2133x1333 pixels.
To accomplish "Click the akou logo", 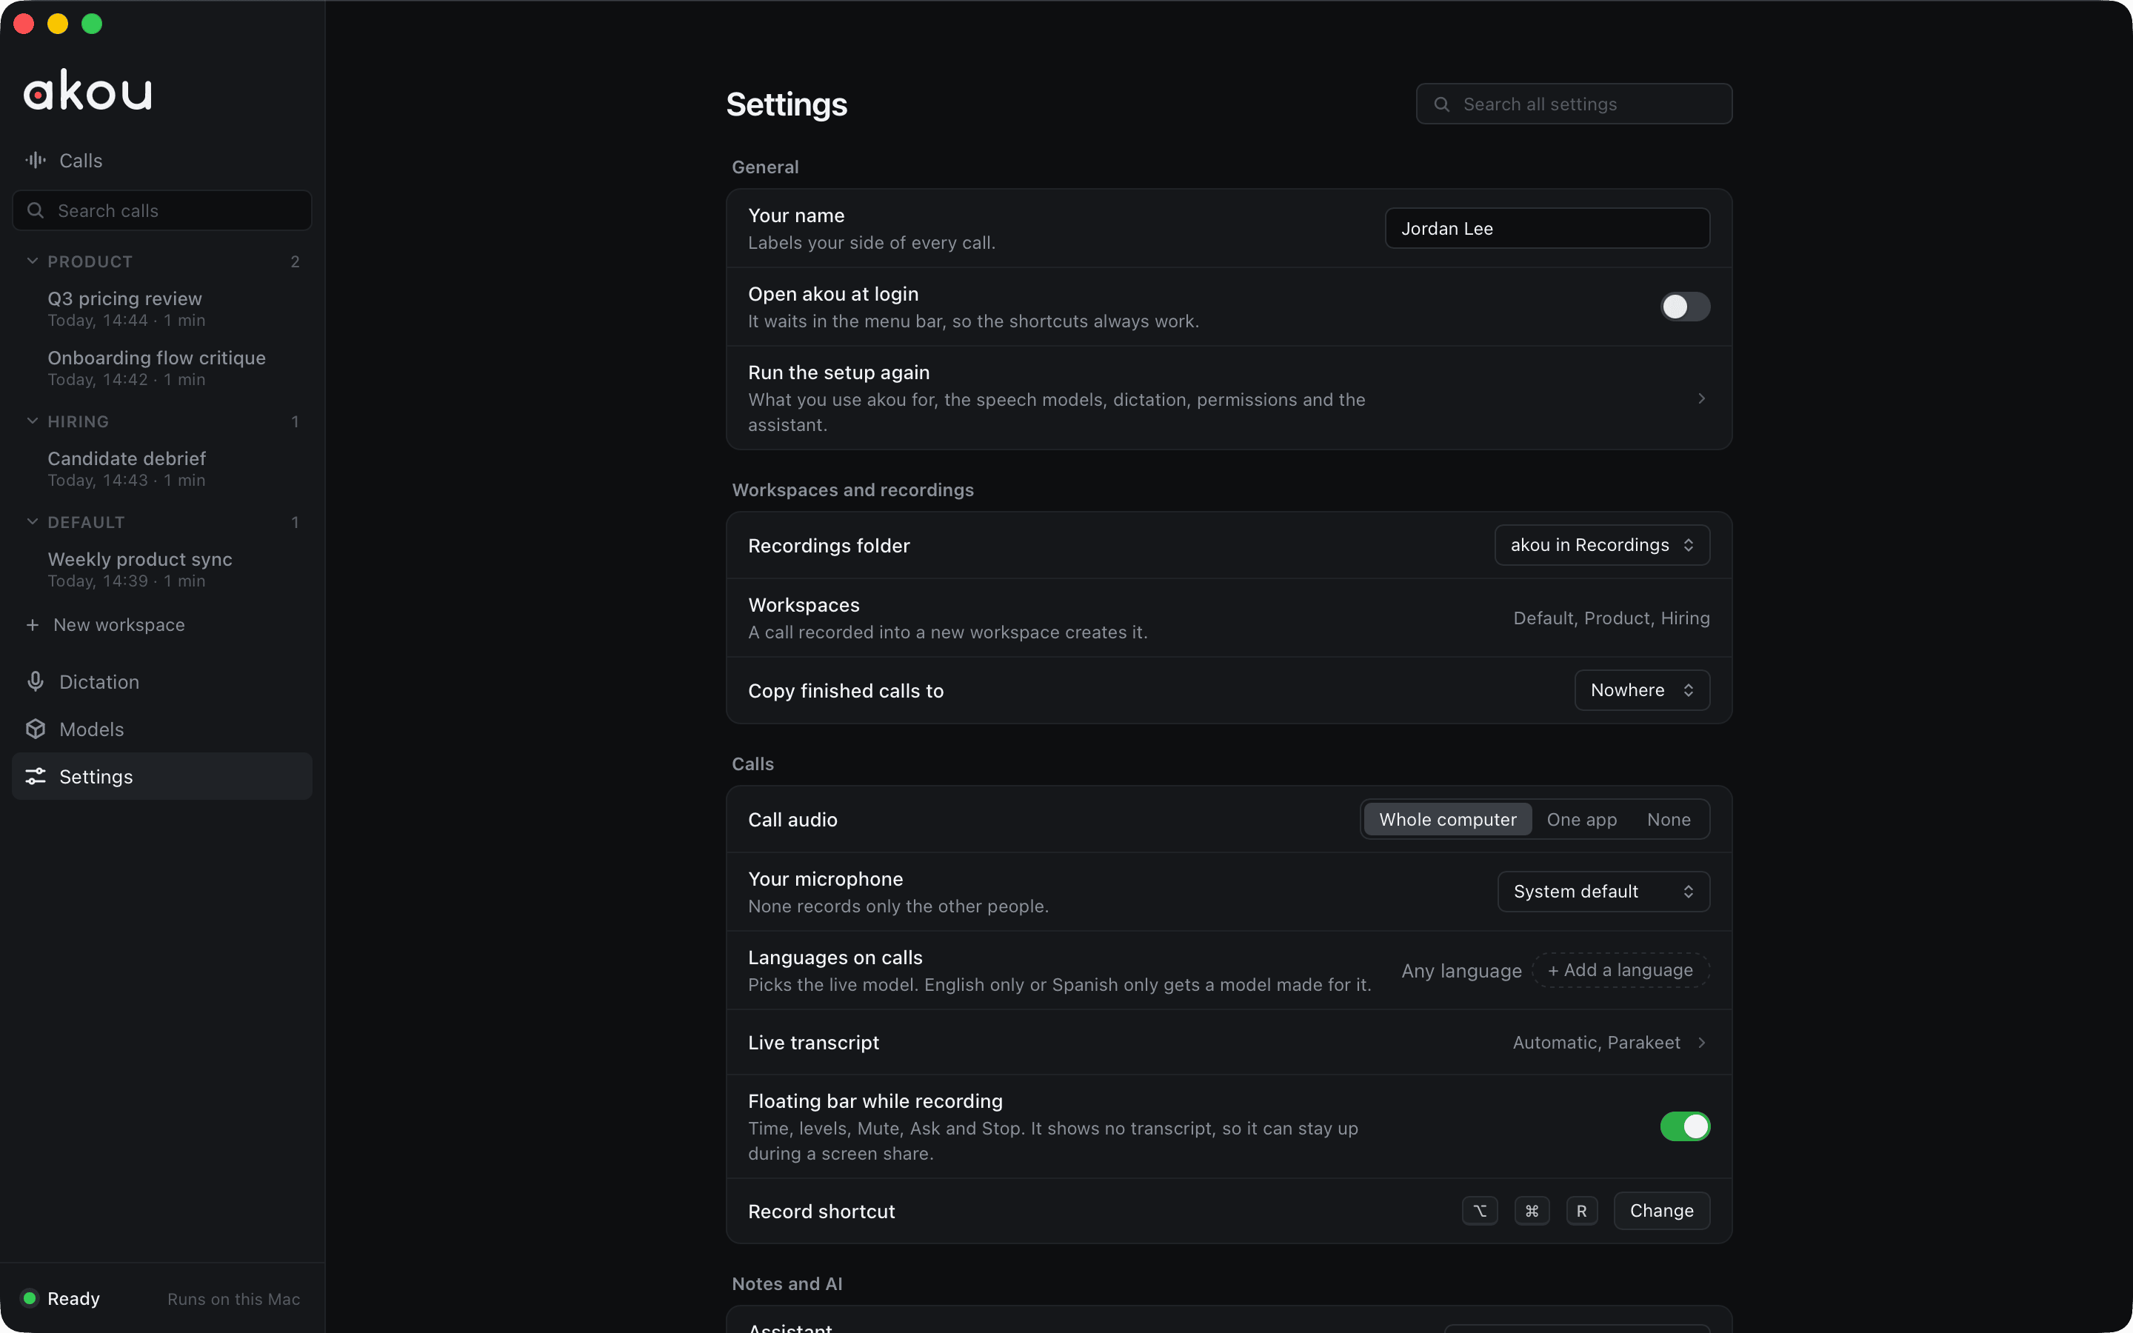I will (x=87, y=90).
